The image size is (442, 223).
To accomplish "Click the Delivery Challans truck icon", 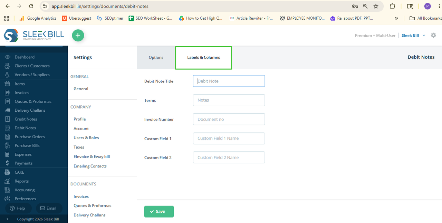I will click(8, 110).
